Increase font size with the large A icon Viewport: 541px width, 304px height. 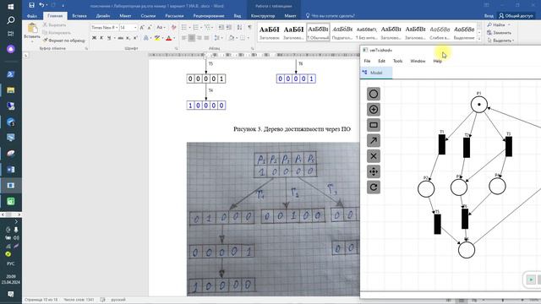pos(142,27)
